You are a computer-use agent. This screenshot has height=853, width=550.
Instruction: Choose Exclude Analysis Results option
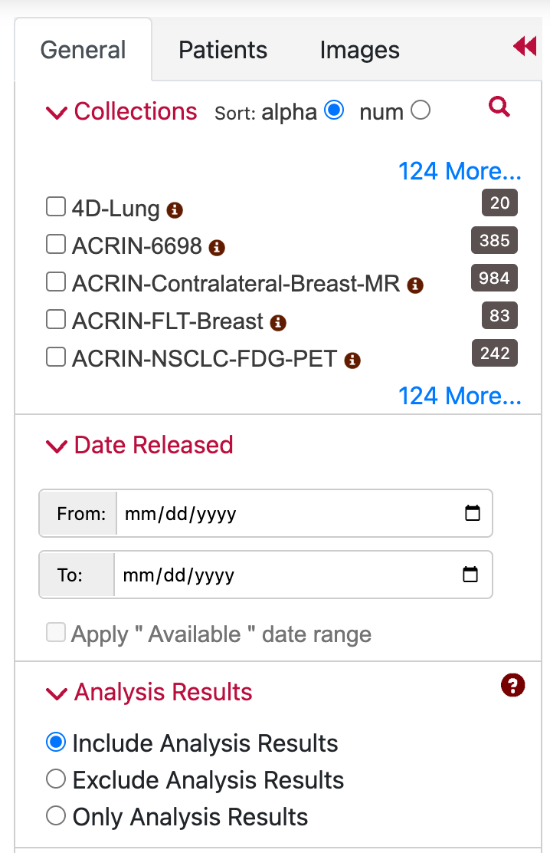click(x=56, y=779)
